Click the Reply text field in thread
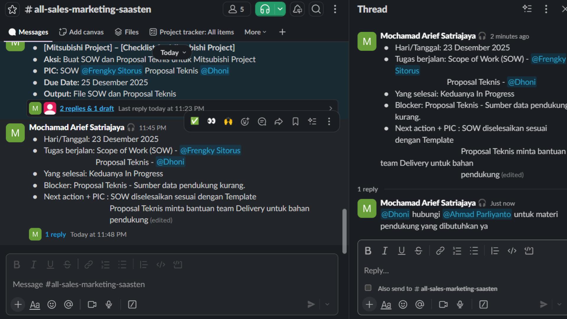The height and width of the screenshot is (319, 567). click(461, 270)
